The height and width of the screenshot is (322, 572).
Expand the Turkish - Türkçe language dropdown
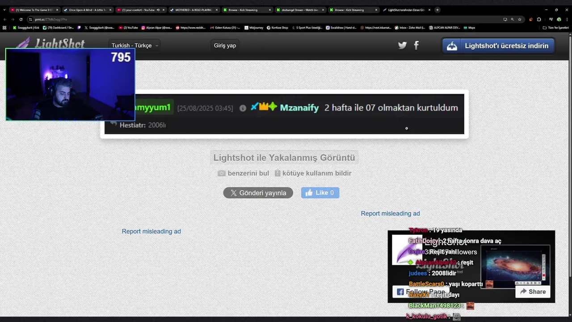click(x=135, y=45)
